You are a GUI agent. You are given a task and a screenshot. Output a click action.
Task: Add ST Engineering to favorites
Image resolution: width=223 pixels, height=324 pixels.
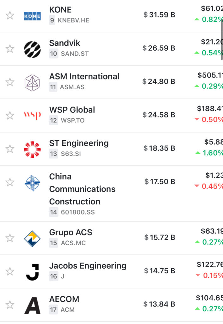pos(10,149)
